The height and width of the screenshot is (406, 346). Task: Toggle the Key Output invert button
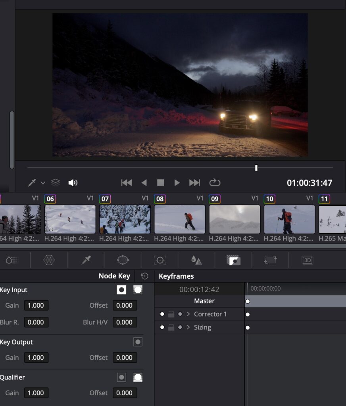[138, 342]
